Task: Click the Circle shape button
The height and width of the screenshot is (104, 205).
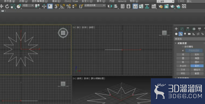Action: tap(183, 58)
